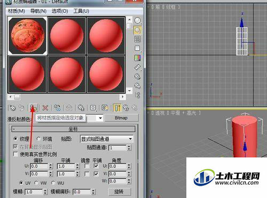This screenshot has height=198, width=267.
Task: Enable 使用真实世界比例 checkbox
Action: click(16, 154)
